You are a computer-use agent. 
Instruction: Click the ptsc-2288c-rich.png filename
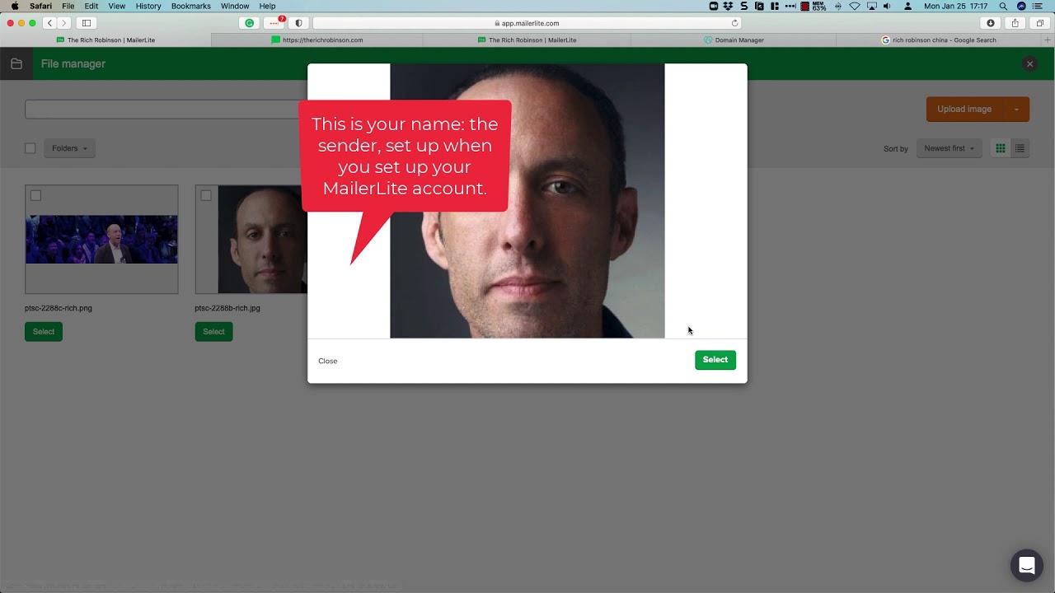[59, 308]
